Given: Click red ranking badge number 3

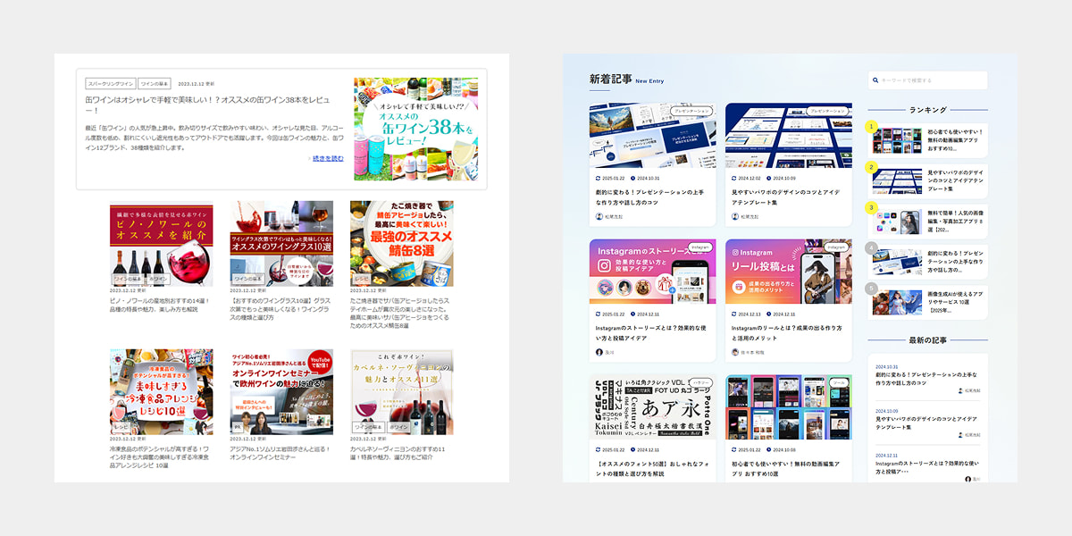Looking at the screenshot, I should [x=870, y=207].
